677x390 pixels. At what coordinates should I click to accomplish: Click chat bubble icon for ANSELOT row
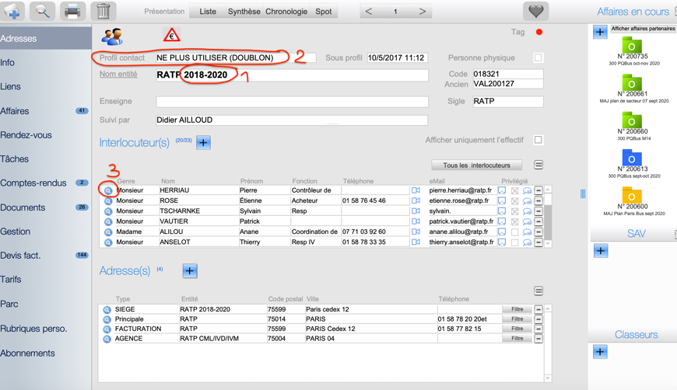pyautogui.click(x=527, y=242)
